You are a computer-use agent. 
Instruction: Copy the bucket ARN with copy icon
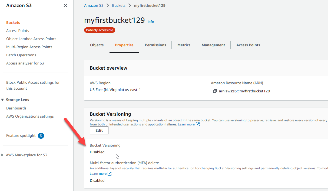215,91
